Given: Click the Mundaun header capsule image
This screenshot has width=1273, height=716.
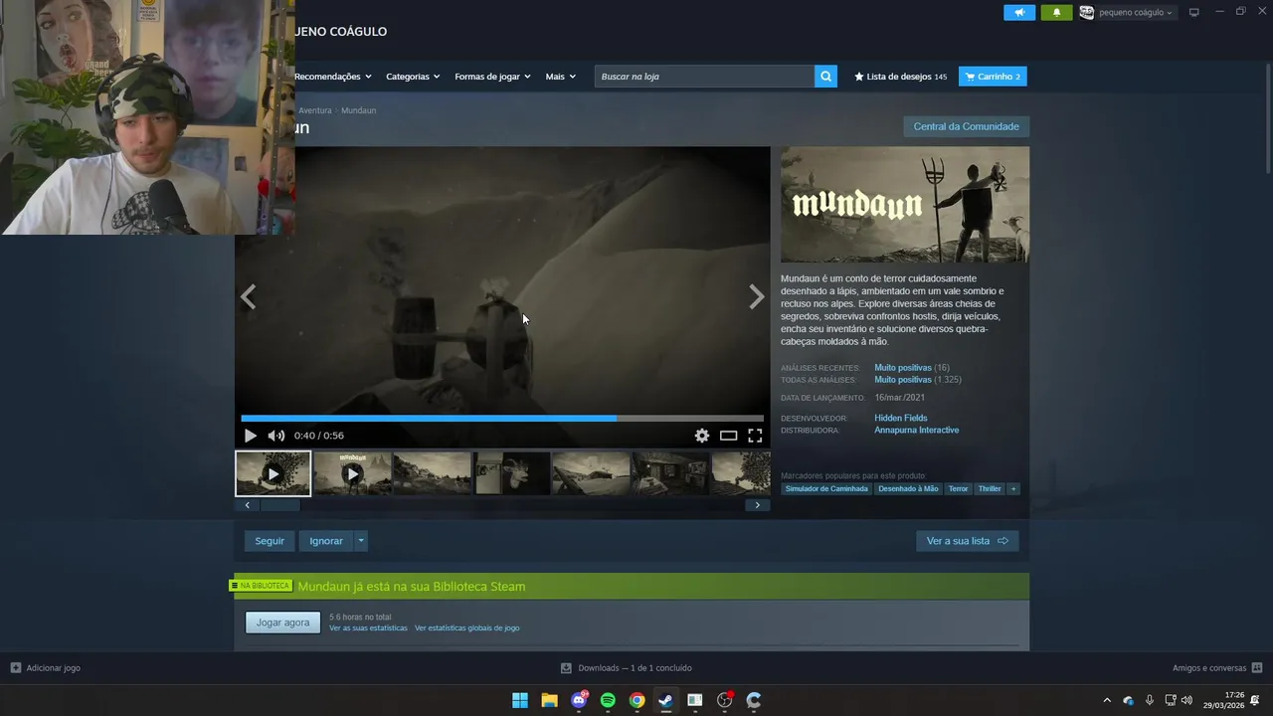Looking at the screenshot, I should tap(905, 205).
